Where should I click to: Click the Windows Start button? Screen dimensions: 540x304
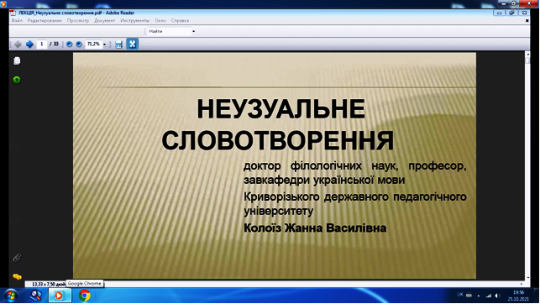coord(11,296)
